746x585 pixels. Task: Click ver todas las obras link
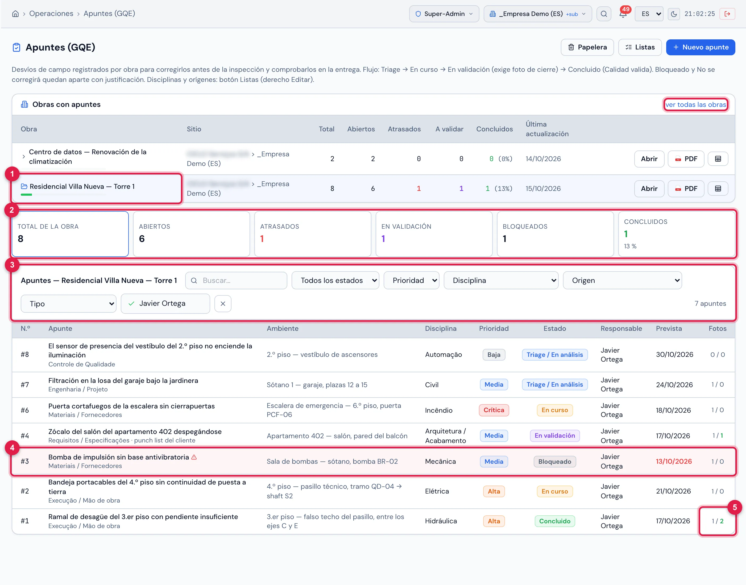point(695,105)
